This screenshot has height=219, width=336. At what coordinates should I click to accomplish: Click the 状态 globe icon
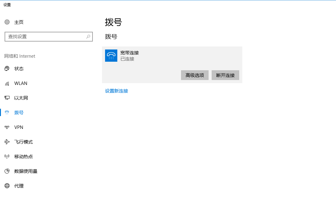coord(7,68)
